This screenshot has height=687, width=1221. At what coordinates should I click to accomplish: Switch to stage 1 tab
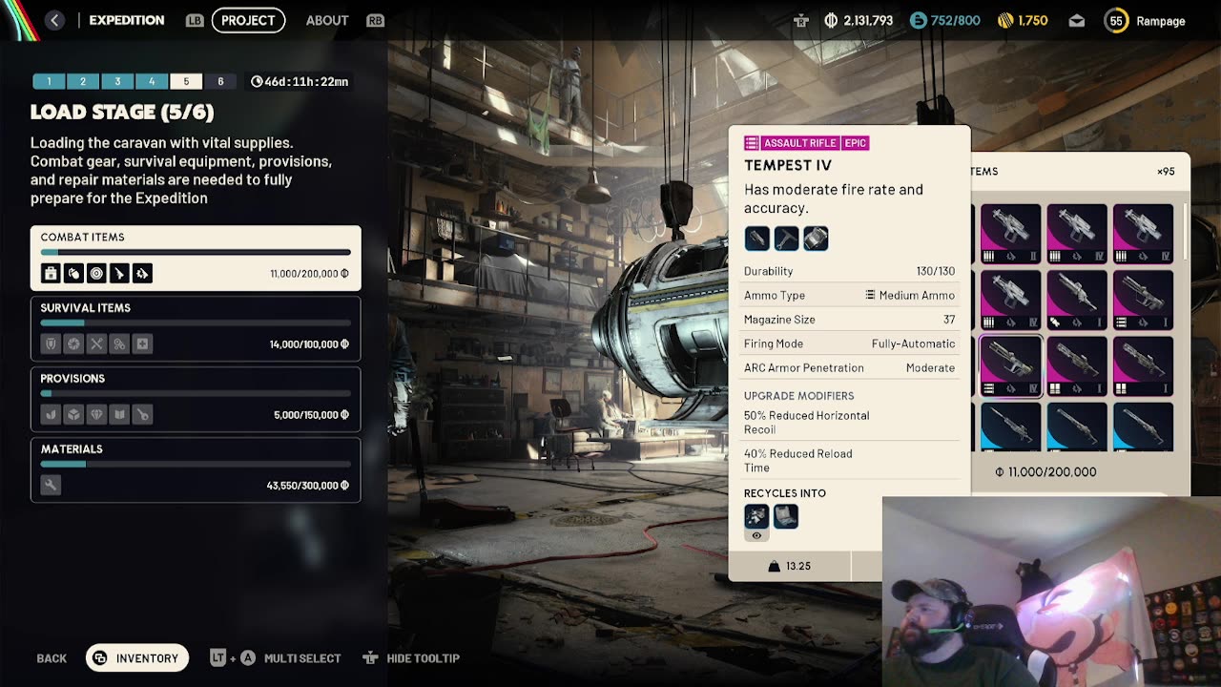point(49,82)
